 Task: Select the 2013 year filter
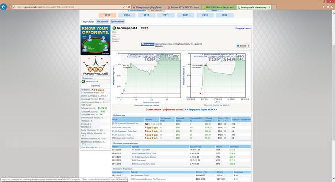pyautogui.click(x=146, y=15)
